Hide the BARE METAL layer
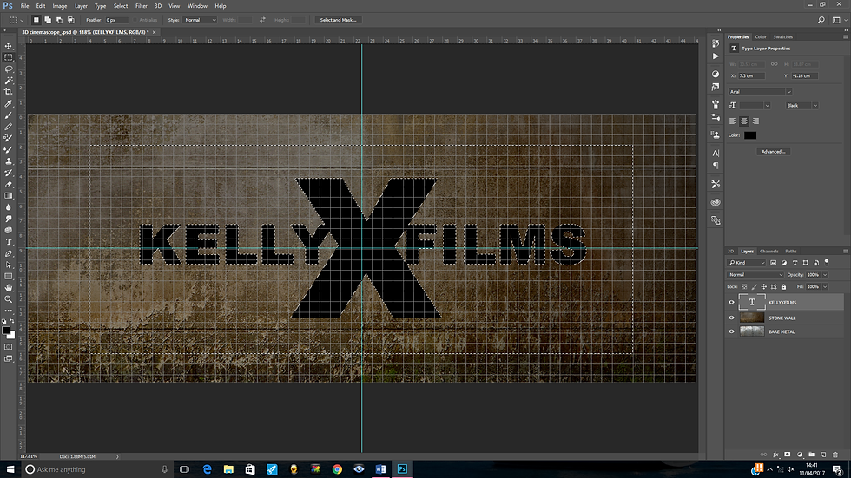The image size is (851, 478). 731,331
